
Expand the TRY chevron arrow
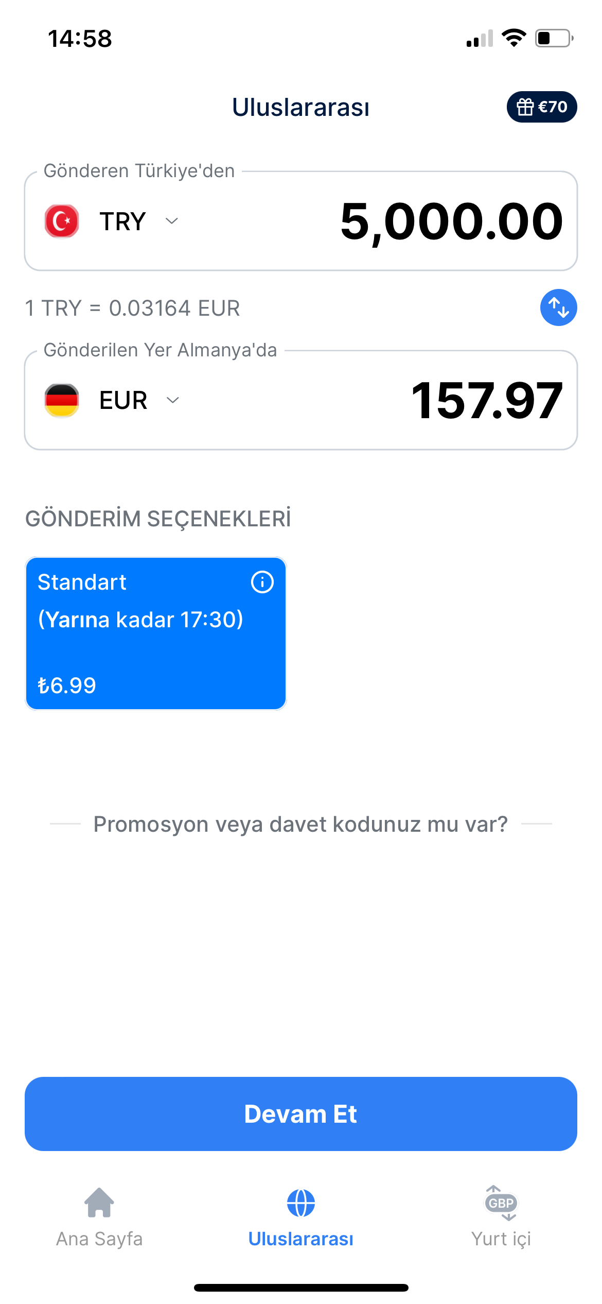tap(171, 221)
